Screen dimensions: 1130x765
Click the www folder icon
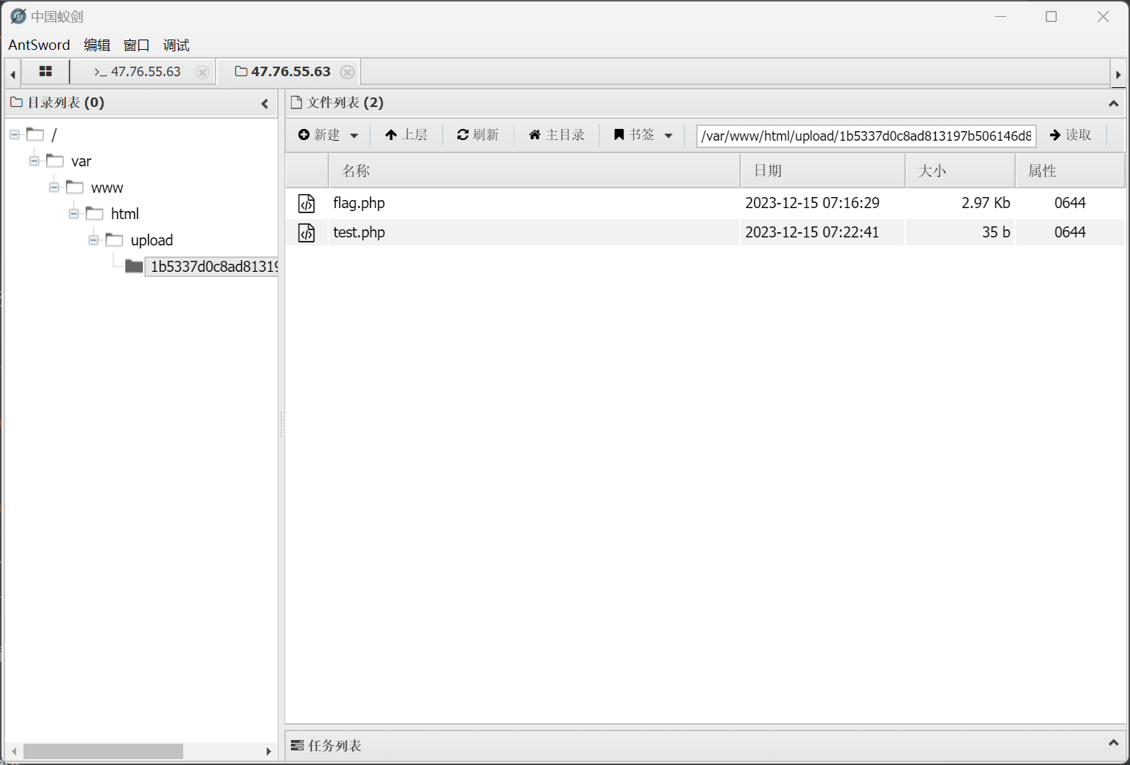(75, 187)
